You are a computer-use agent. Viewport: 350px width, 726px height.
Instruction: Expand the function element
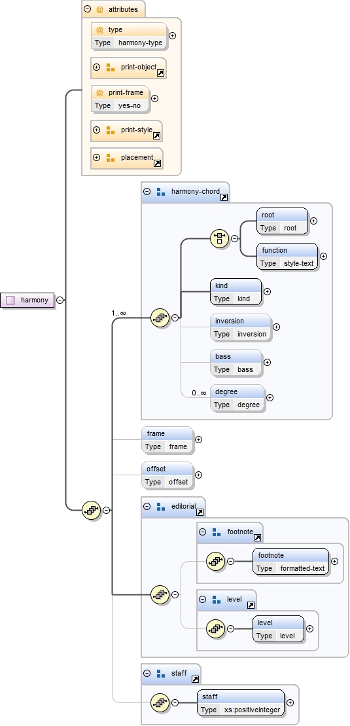click(x=323, y=256)
